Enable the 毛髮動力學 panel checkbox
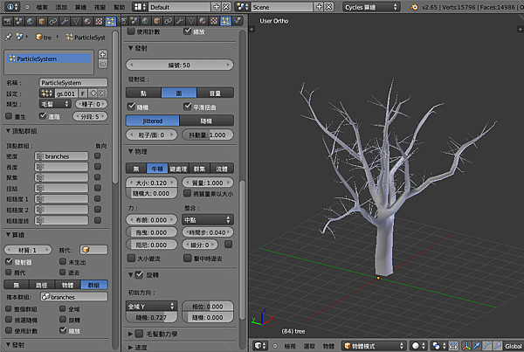 pos(140,334)
